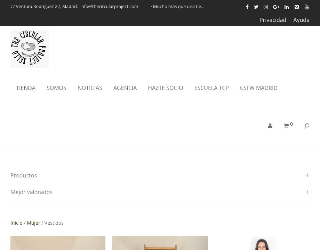Open the TIENDA menu
Image resolution: width=320 pixels, height=250 pixels.
click(x=26, y=88)
